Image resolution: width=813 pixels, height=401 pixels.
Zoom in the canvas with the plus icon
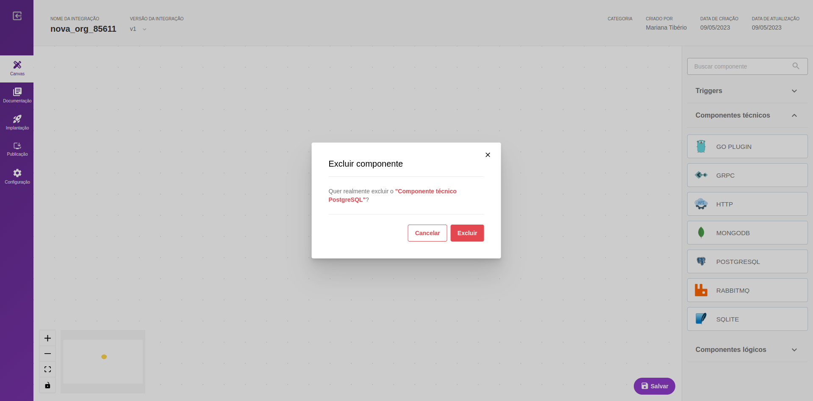[47, 338]
